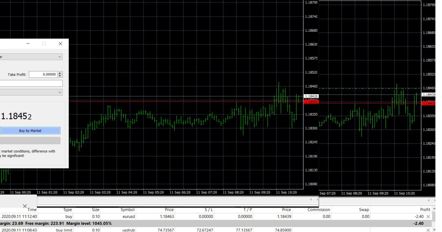Click the buy limit type cell
The image size is (442, 232).
64,230
